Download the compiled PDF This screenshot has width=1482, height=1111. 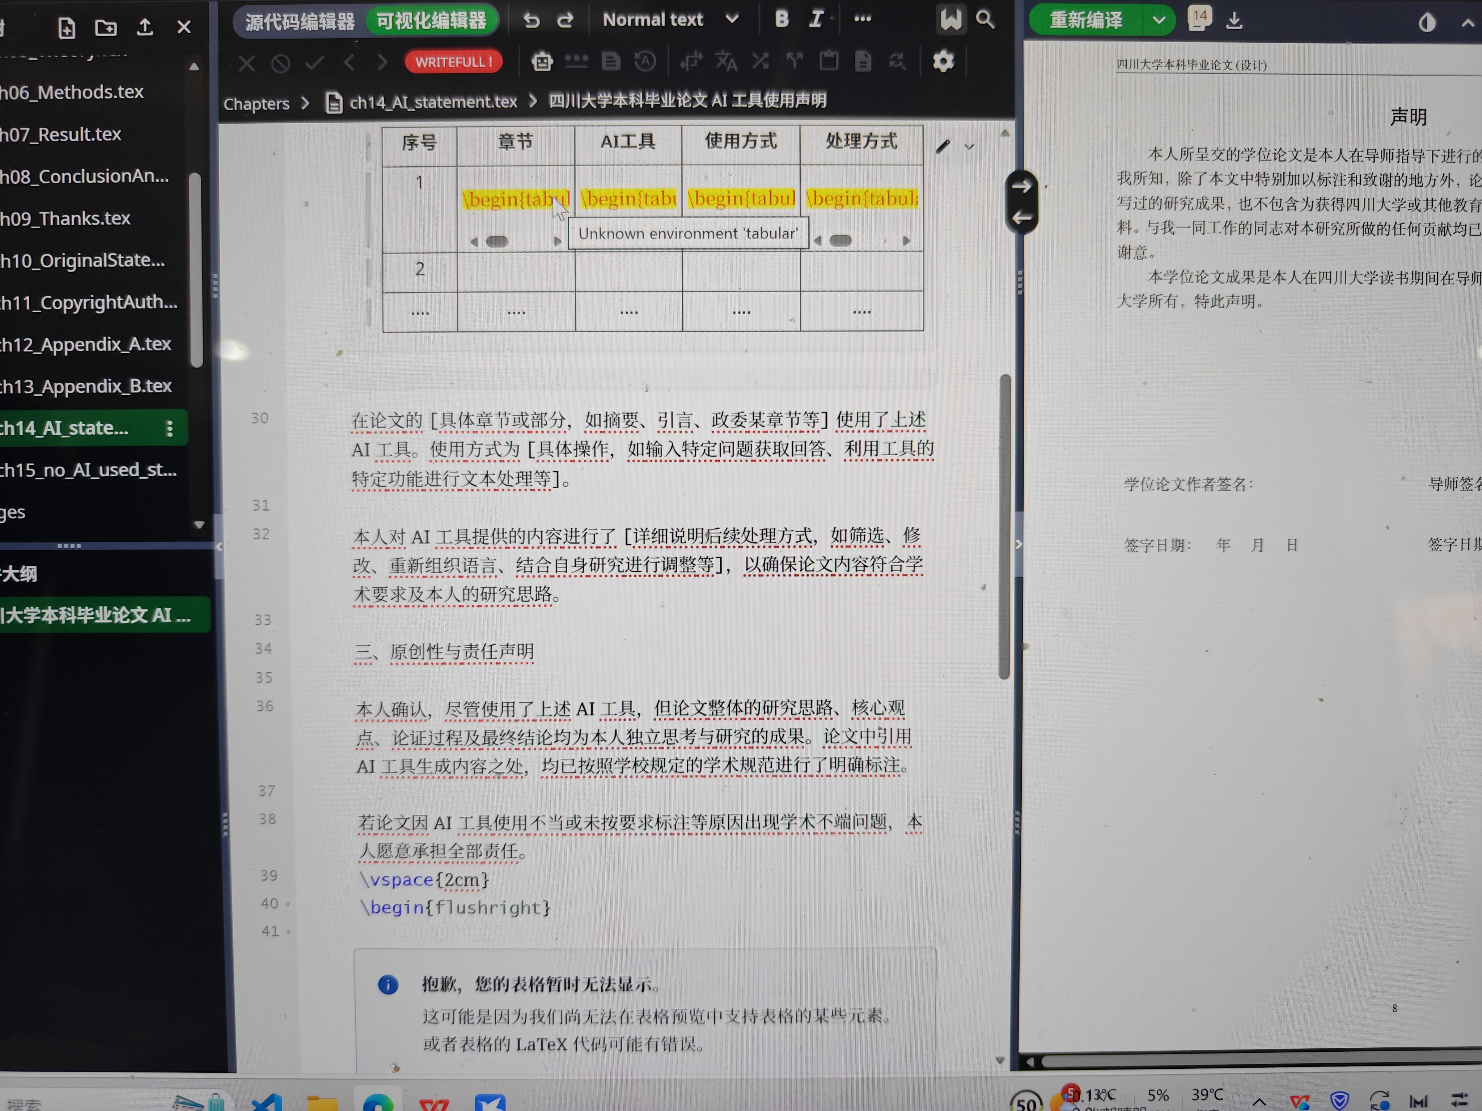[x=1234, y=21]
